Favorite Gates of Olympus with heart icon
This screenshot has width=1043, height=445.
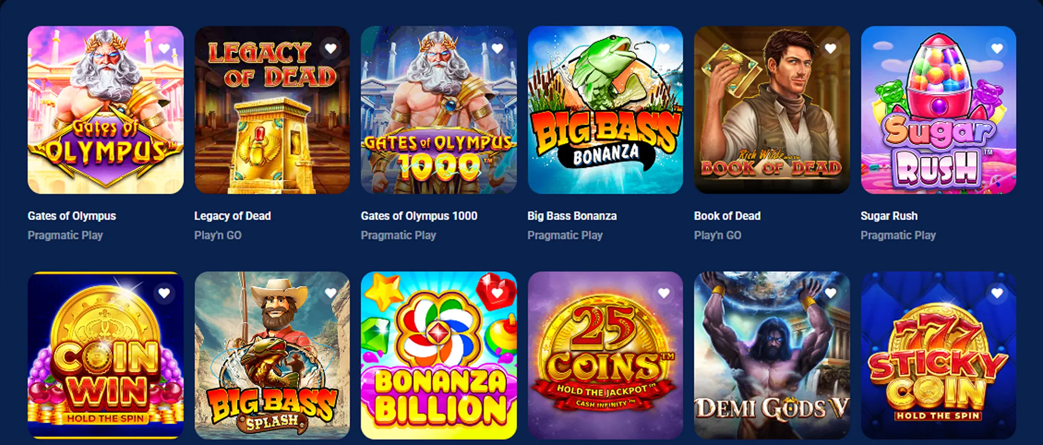pyautogui.click(x=164, y=49)
